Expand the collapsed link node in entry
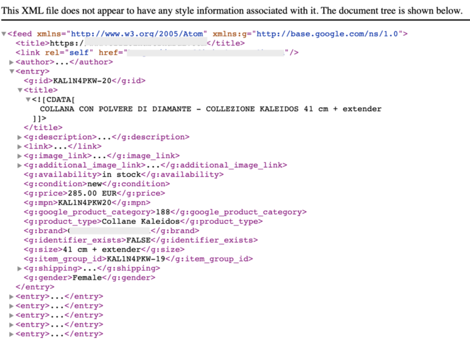 [x=19, y=147]
